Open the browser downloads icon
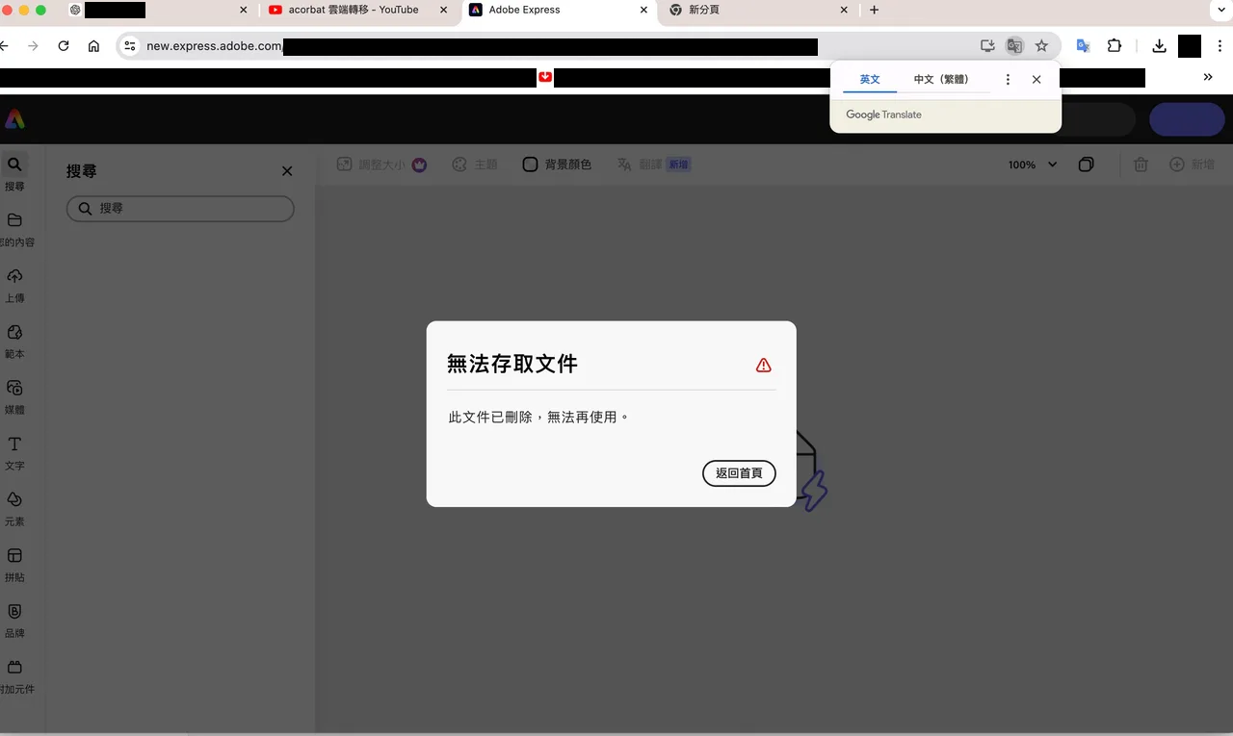Viewport: 1233px width, 736px height. click(x=1160, y=46)
